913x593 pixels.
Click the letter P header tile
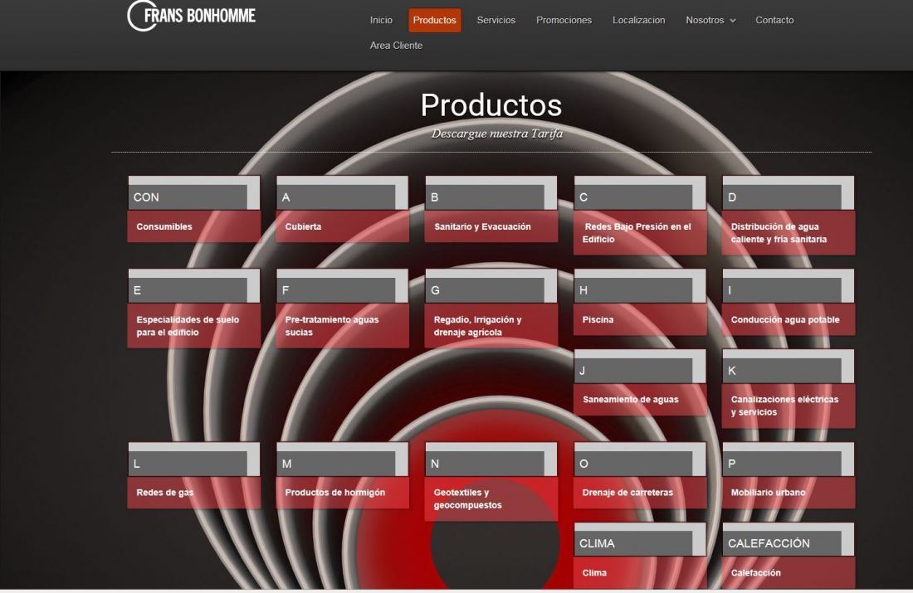point(788,459)
